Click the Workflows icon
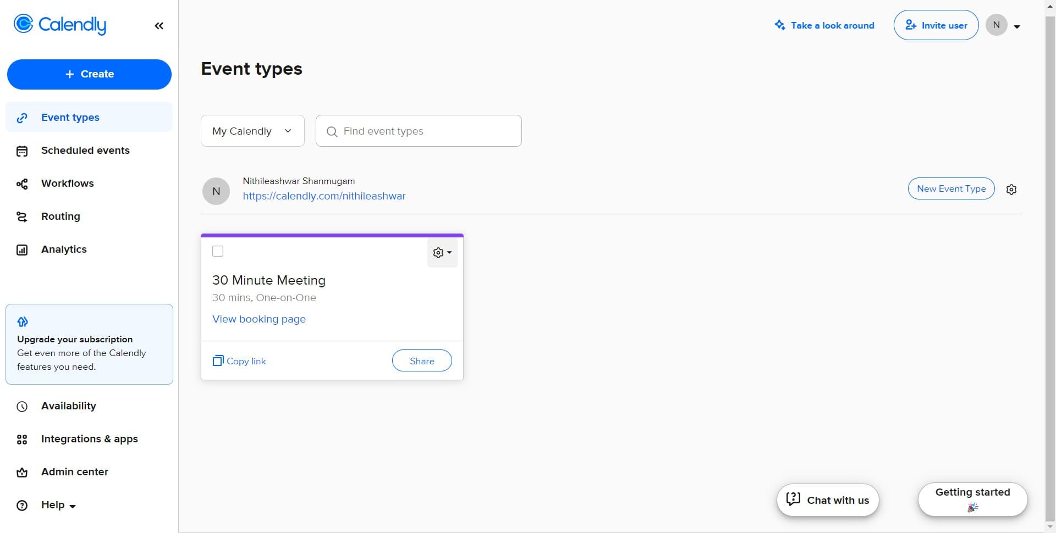Viewport: 1056px width, 533px height. (x=22, y=184)
